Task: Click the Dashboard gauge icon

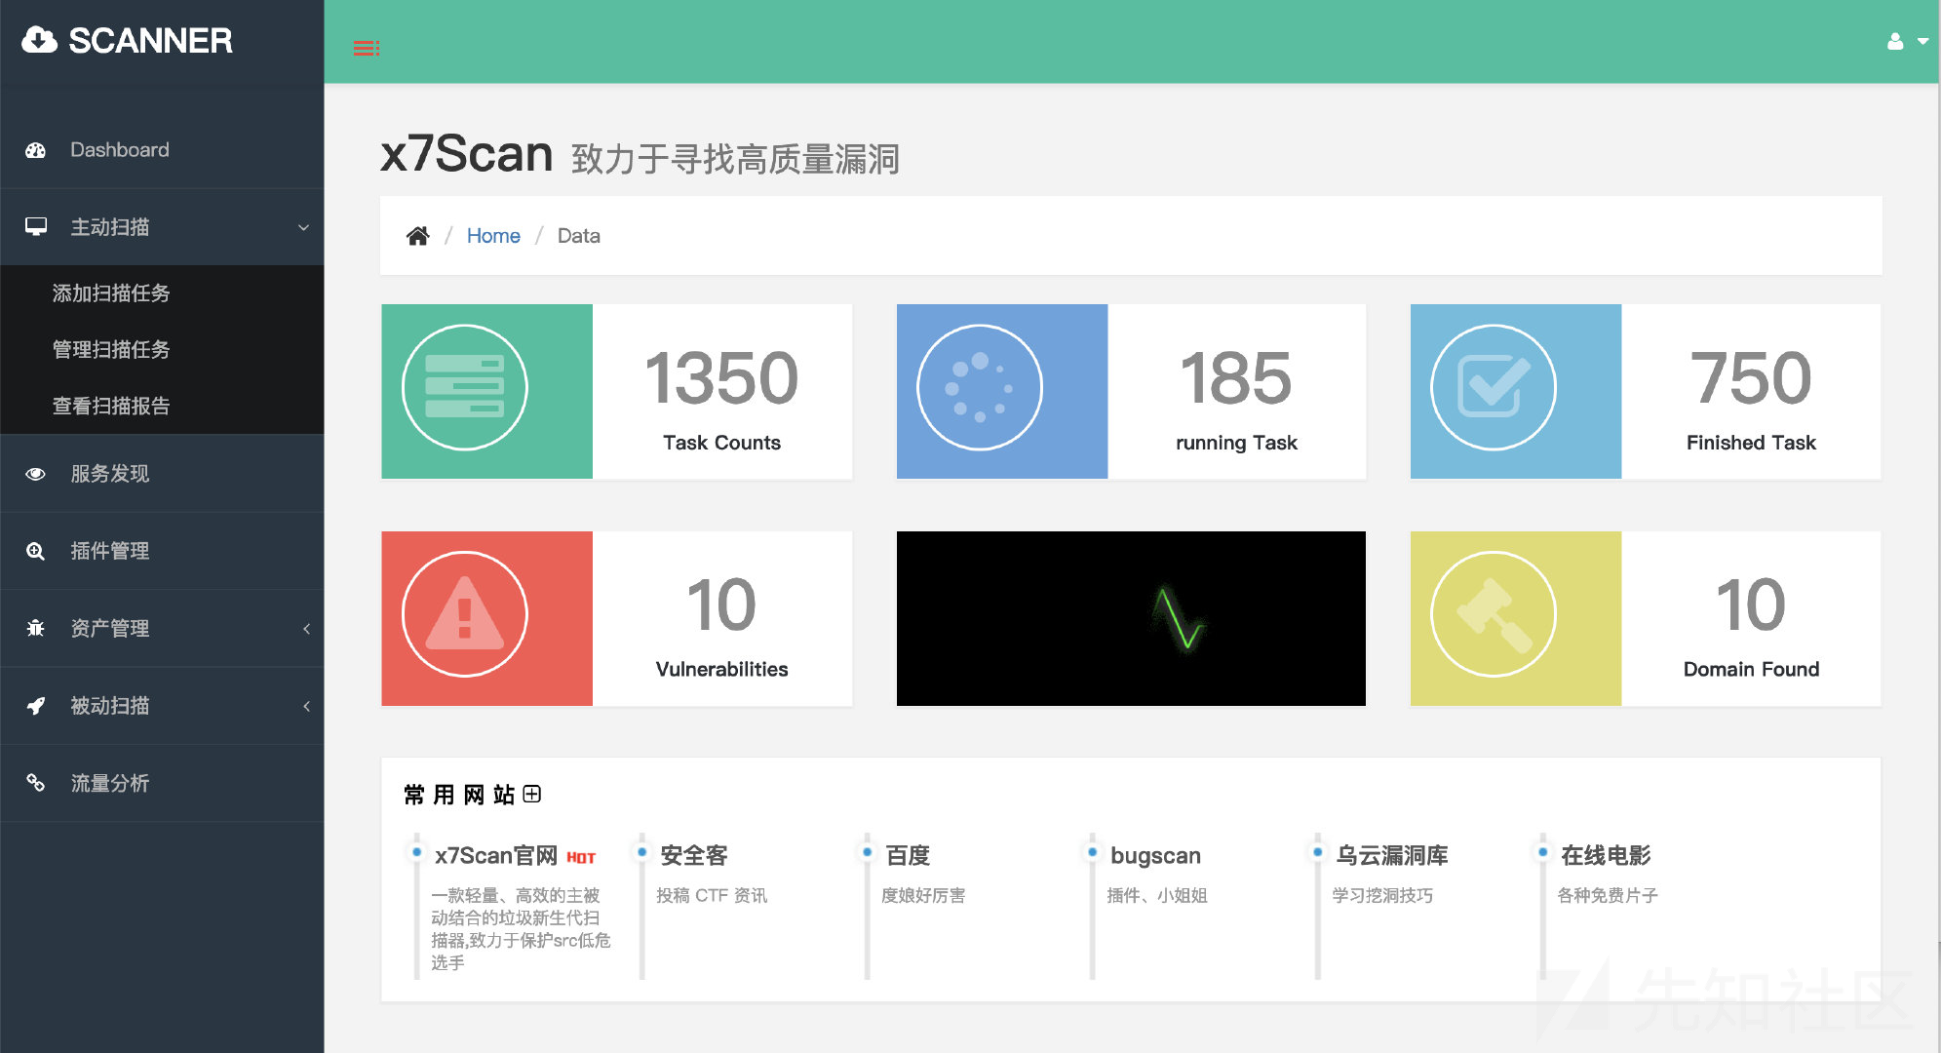Action: [x=36, y=150]
